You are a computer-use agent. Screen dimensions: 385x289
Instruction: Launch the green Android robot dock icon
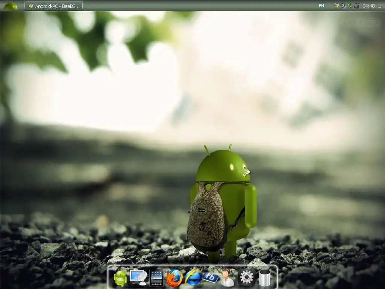tap(120, 278)
